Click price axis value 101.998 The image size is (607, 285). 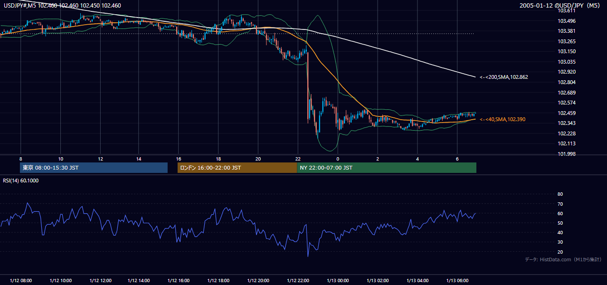click(x=566, y=154)
